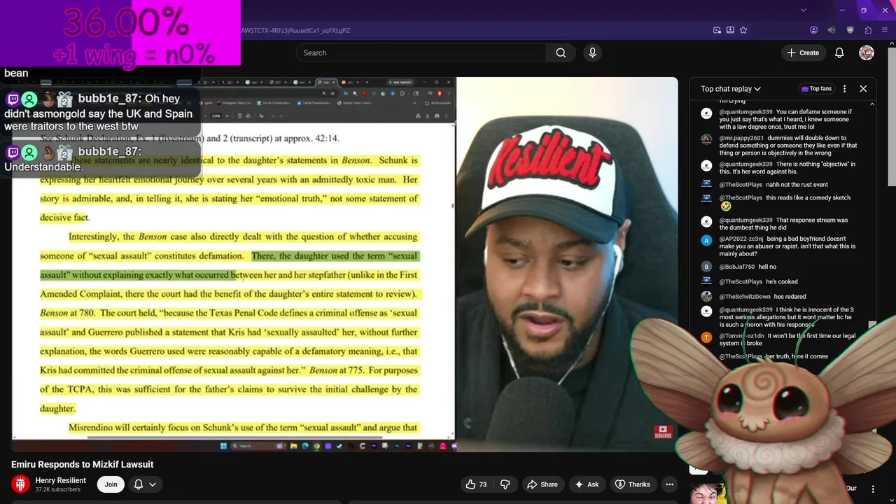896x504 pixels.
Task: Expand subscription options chevron beside bell
Action: pos(153,484)
